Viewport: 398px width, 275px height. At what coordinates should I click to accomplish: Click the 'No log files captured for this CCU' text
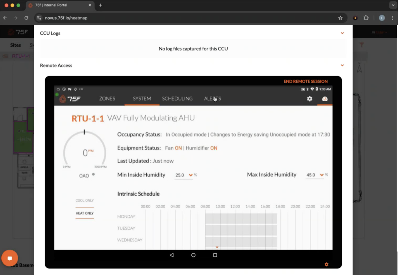tap(193, 49)
